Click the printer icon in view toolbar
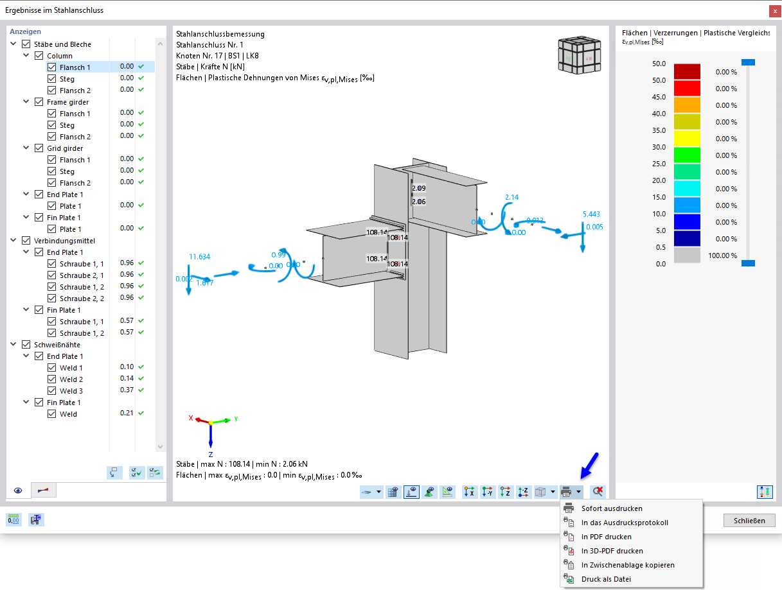The image size is (782, 590). pos(566,492)
